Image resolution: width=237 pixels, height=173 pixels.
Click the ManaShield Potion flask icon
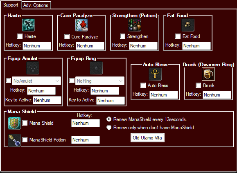click(x=14, y=140)
